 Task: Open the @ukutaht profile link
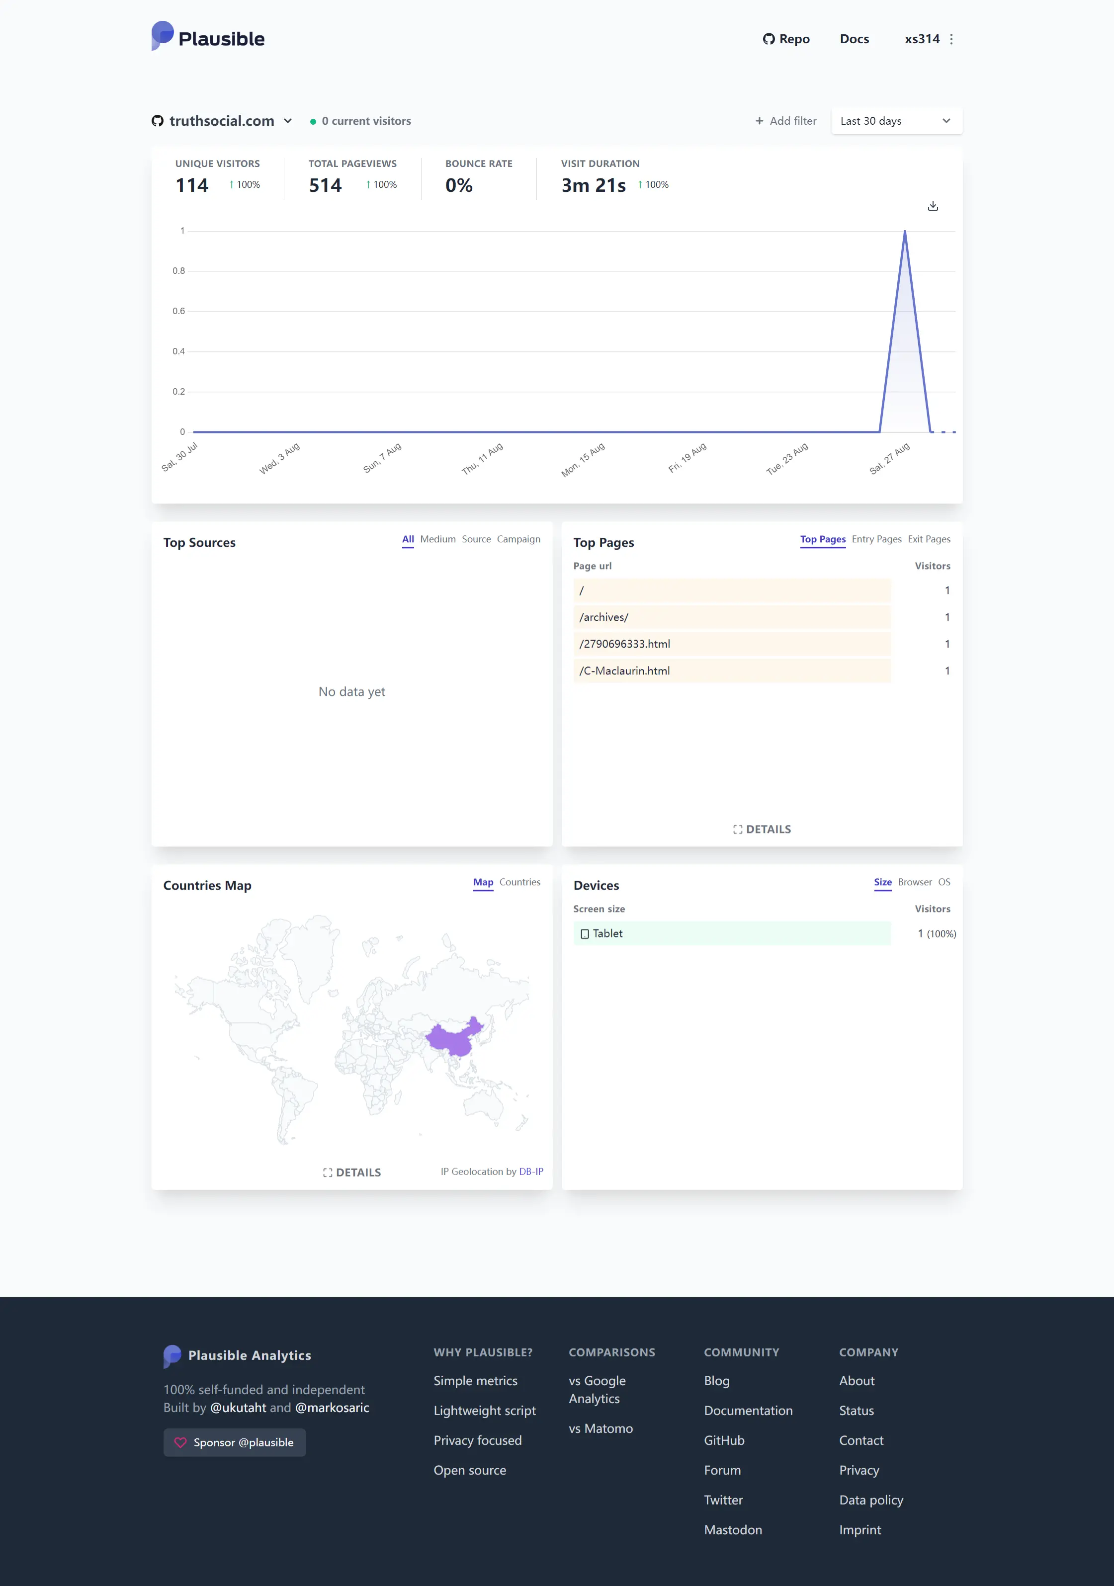click(238, 1408)
